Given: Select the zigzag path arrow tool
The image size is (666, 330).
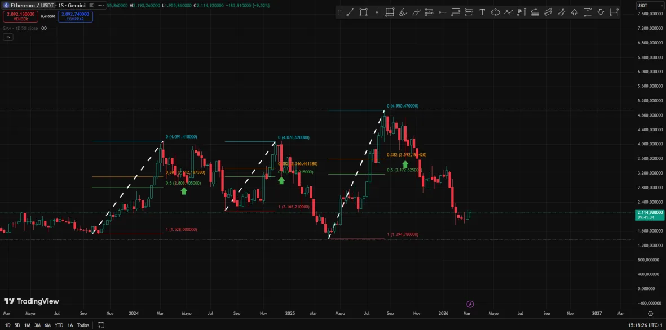Looking at the screenshot, I should pos(509,12).
